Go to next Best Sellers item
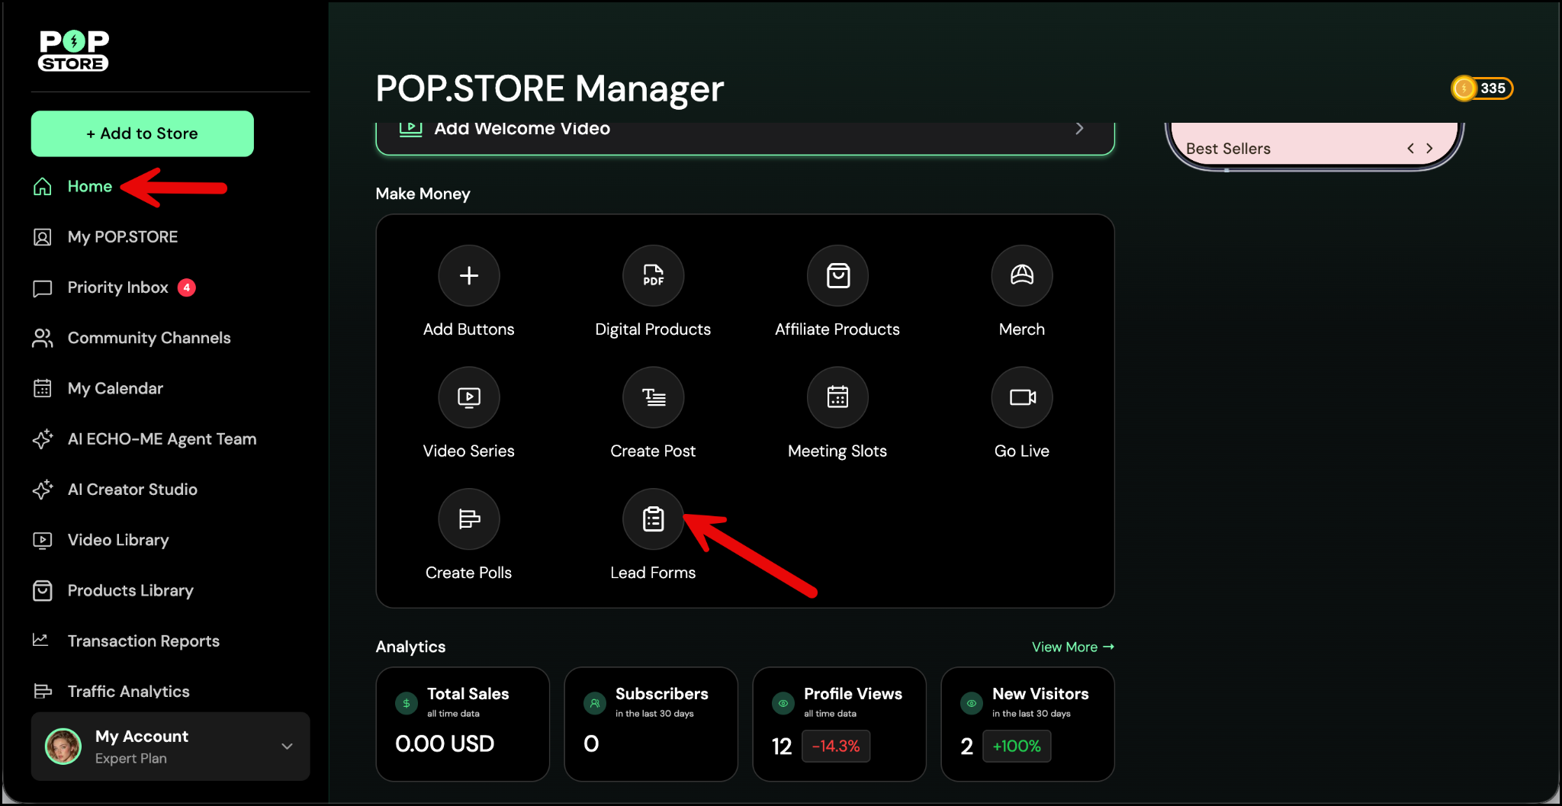Screen dimensions: 1562x806 (1429, 149)
